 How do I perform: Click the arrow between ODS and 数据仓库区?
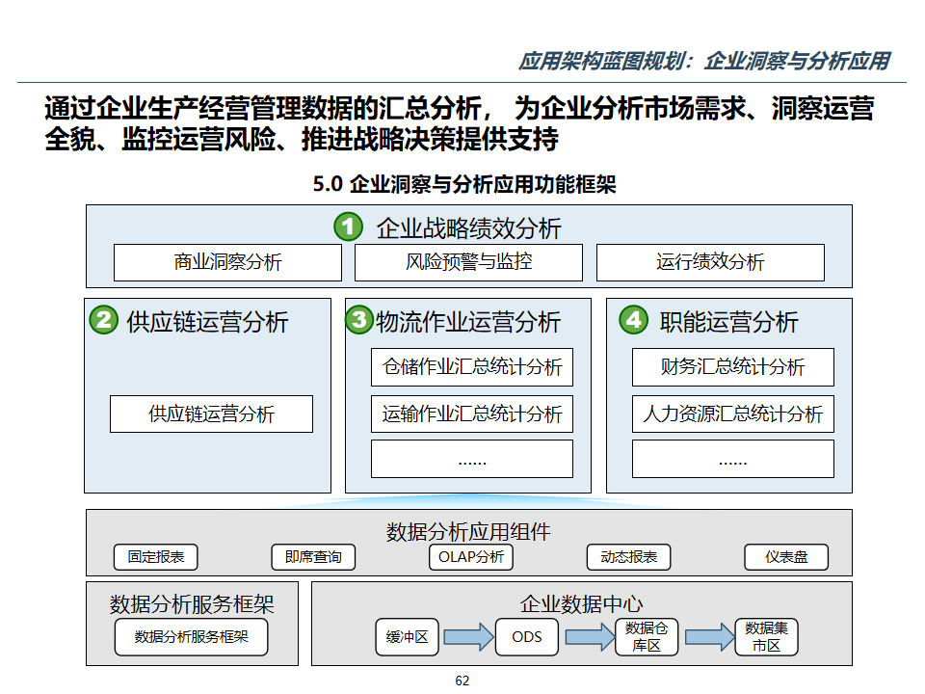coord(590,637)
